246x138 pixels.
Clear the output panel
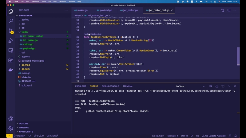point(211,86)
